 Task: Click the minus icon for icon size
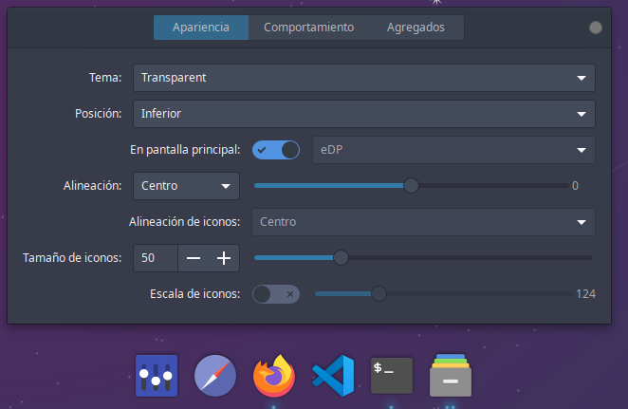(x=194, y=258)
